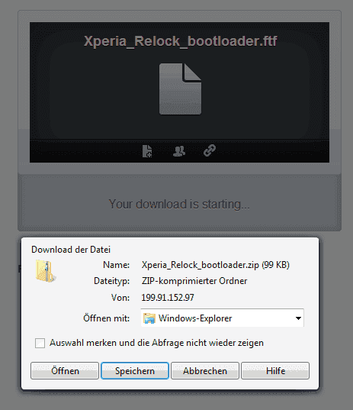Screen dimensions: 353x410
Task: Click the add-to-my-files document icon
Action: 147,151
